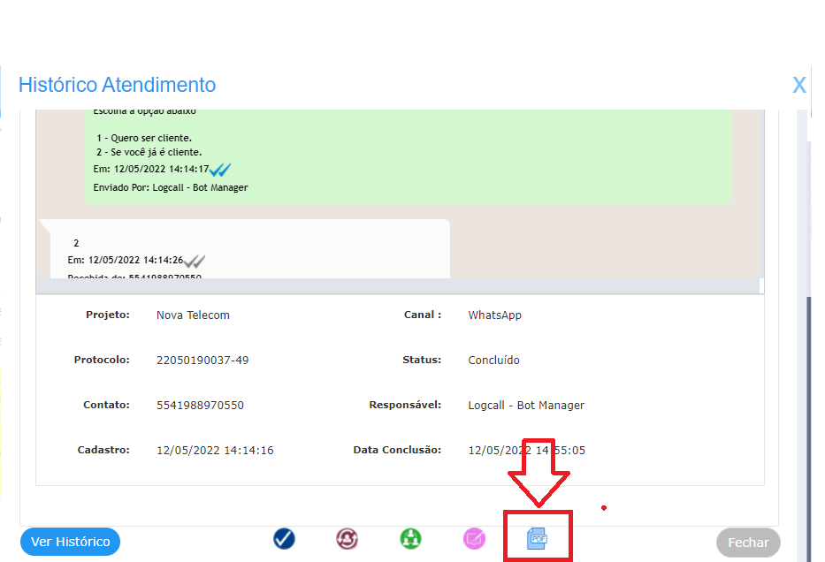Click the green team hierarchy icon
This screenshot has width=825, height=562.
[410, 539]
